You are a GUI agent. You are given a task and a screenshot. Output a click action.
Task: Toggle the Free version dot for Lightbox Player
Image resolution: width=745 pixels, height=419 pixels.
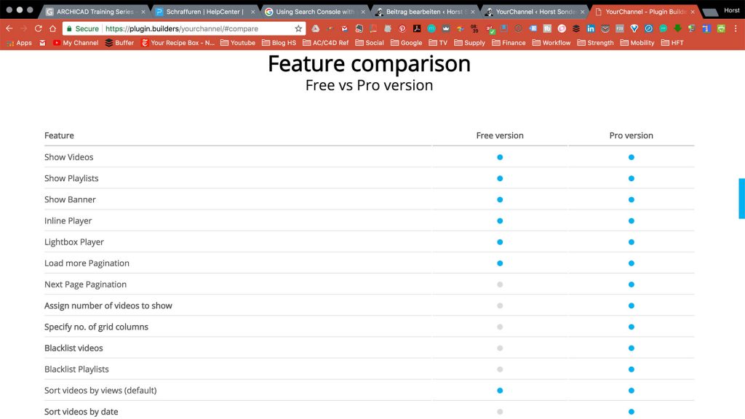click(x=499, y=242)
